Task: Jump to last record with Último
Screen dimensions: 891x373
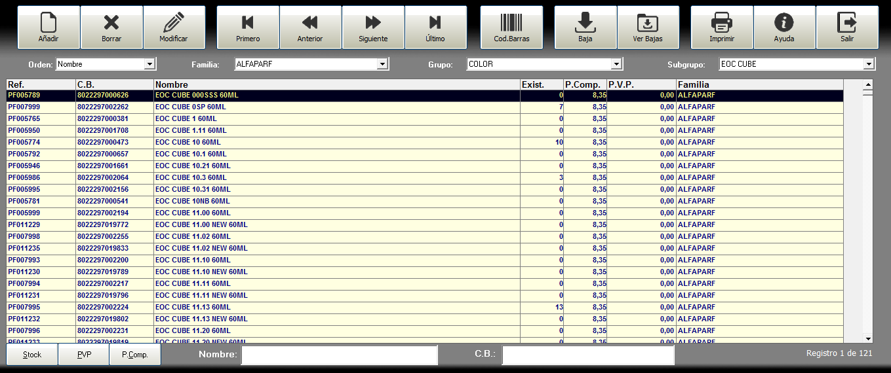Action: [435, 27]
